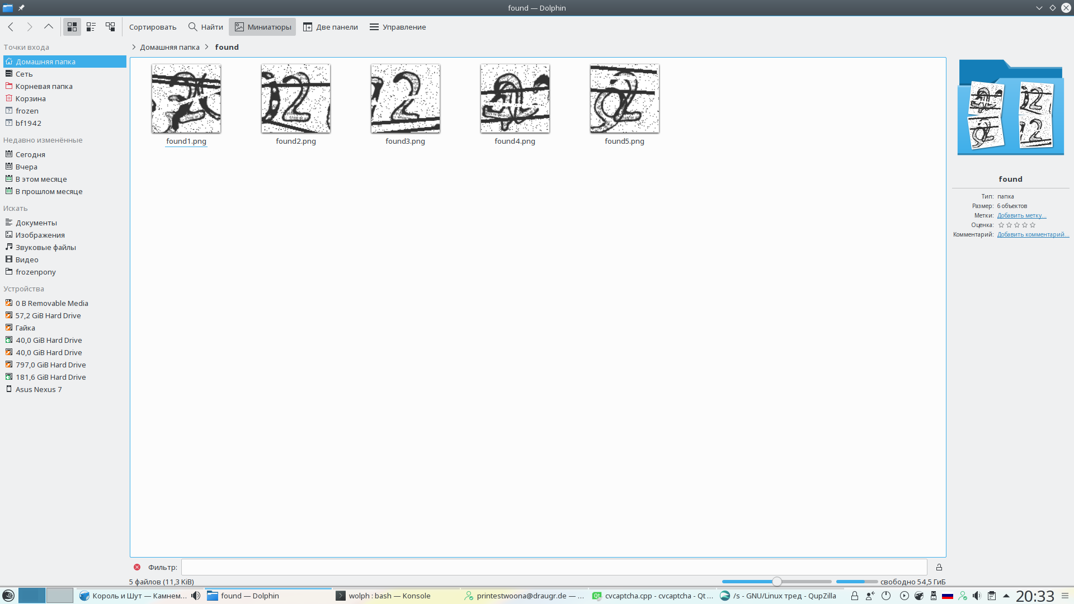The image size is (1074, 604).
Task: Switch to QupZilla GNU/Linux тред window
Action: tap(780, 596)
